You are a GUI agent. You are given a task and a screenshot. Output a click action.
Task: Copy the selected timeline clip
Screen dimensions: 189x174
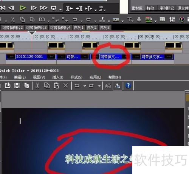22,20
